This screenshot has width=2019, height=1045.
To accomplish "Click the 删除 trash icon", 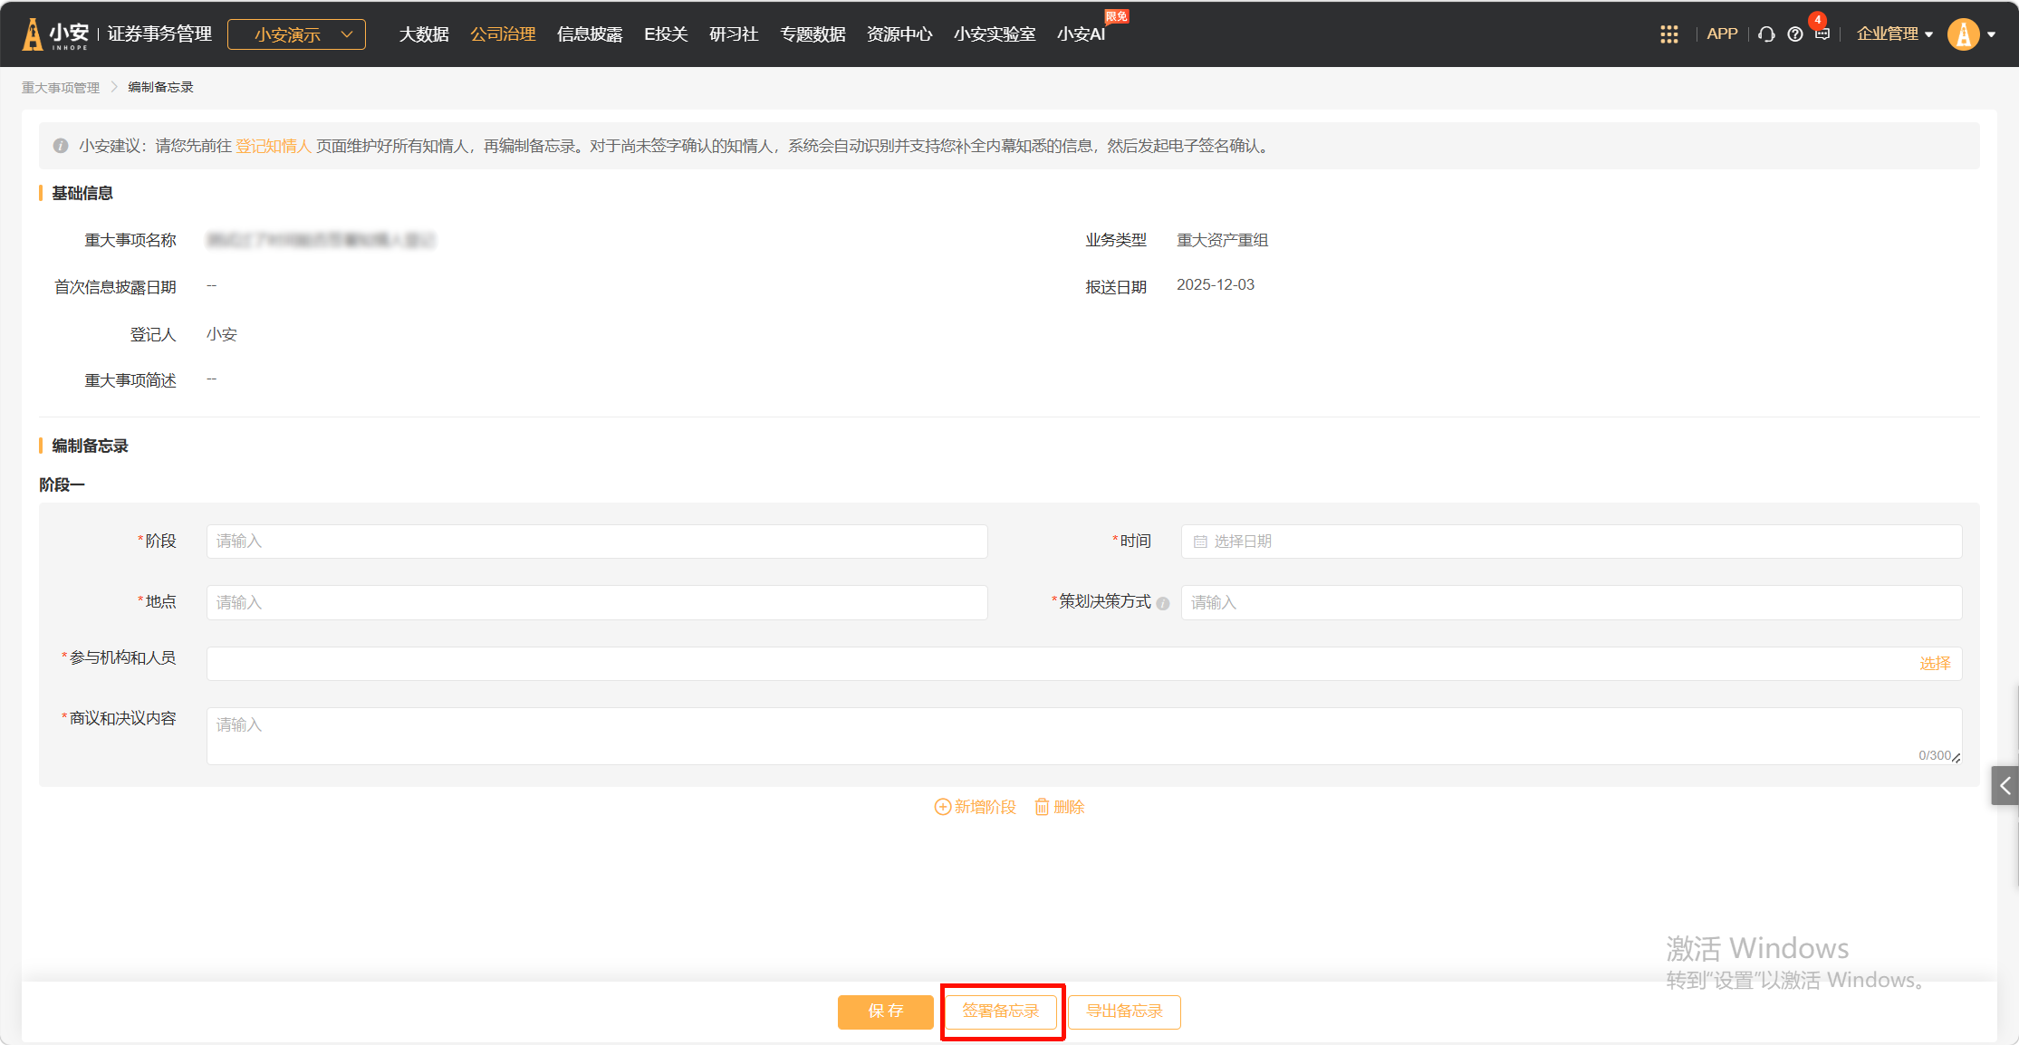I will tap(1042, 807).
